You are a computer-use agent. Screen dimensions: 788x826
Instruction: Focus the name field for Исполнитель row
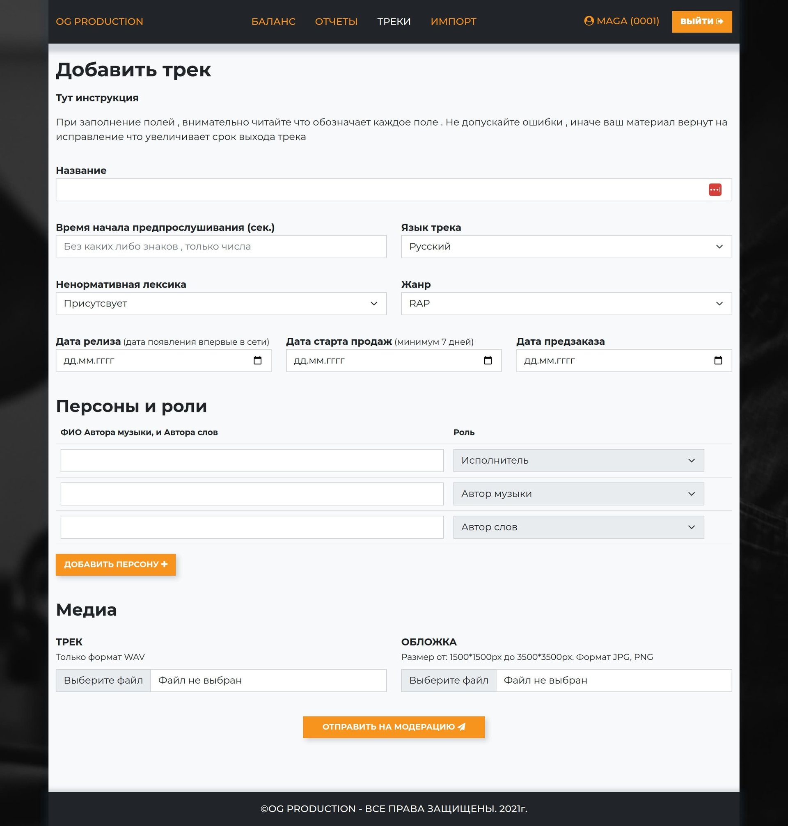click(x=252, y=460)
